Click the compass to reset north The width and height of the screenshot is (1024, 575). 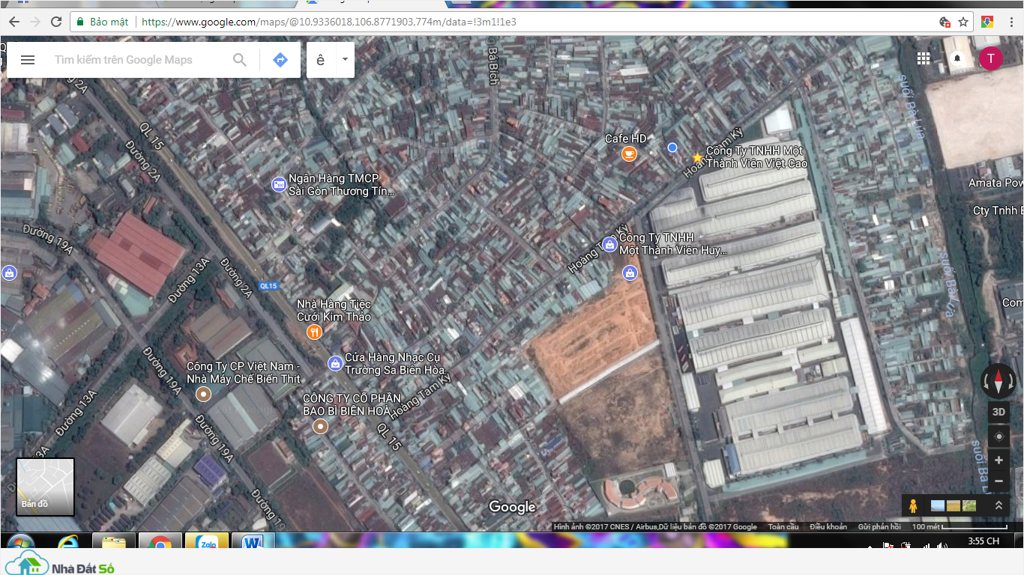point(999,381)
